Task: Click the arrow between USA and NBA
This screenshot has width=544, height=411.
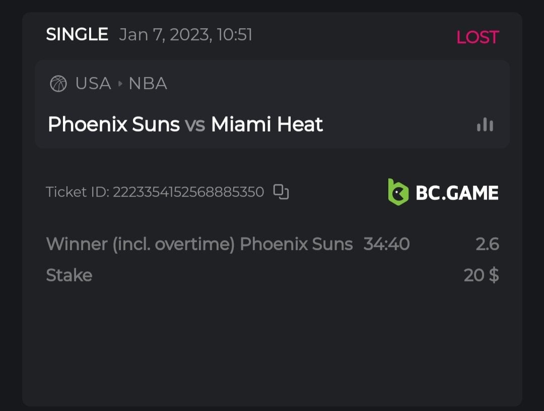Action: [x=120, y=84]
